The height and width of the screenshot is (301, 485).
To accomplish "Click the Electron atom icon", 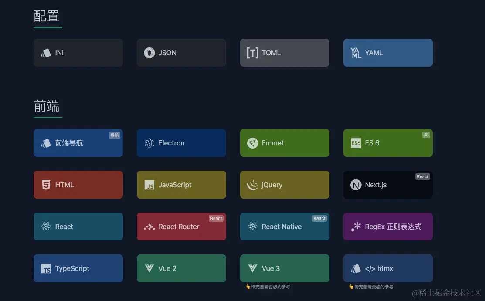I will (x=149, y=143).
